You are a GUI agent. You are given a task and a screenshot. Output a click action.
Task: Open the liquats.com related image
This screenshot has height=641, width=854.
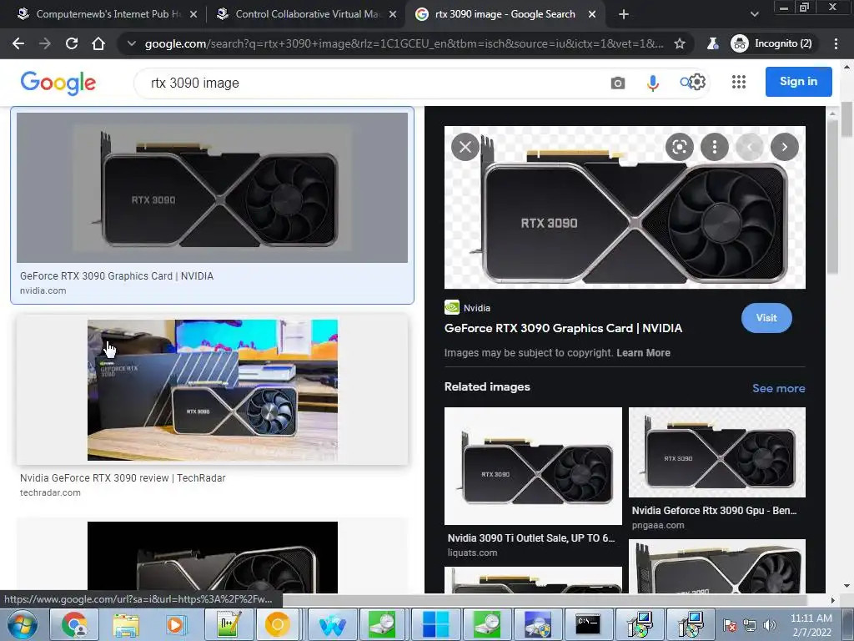[533, 466]
